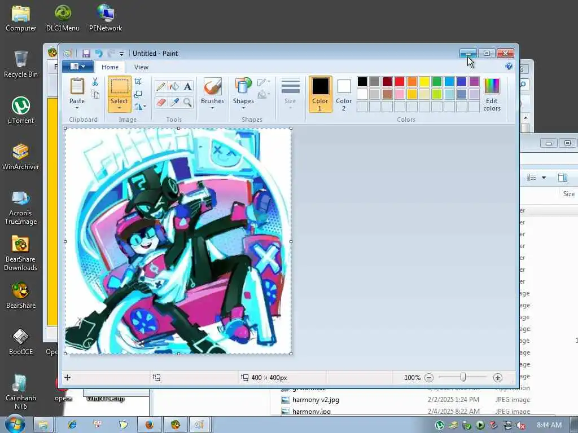Activate Color 1 foreground selector
The height and width of the screenshot is (433, 578).
click(320, 94)
